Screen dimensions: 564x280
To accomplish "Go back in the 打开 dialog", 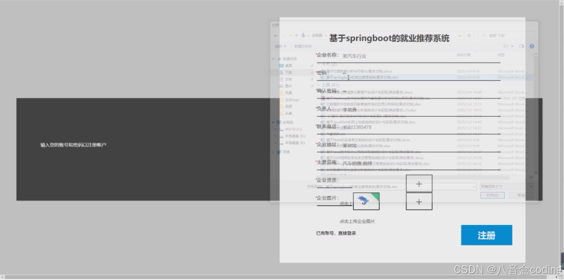I will click(275, 36).
